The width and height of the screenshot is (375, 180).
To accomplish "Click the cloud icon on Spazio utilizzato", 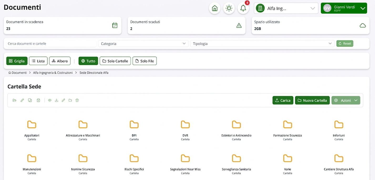I will [363, 25].
